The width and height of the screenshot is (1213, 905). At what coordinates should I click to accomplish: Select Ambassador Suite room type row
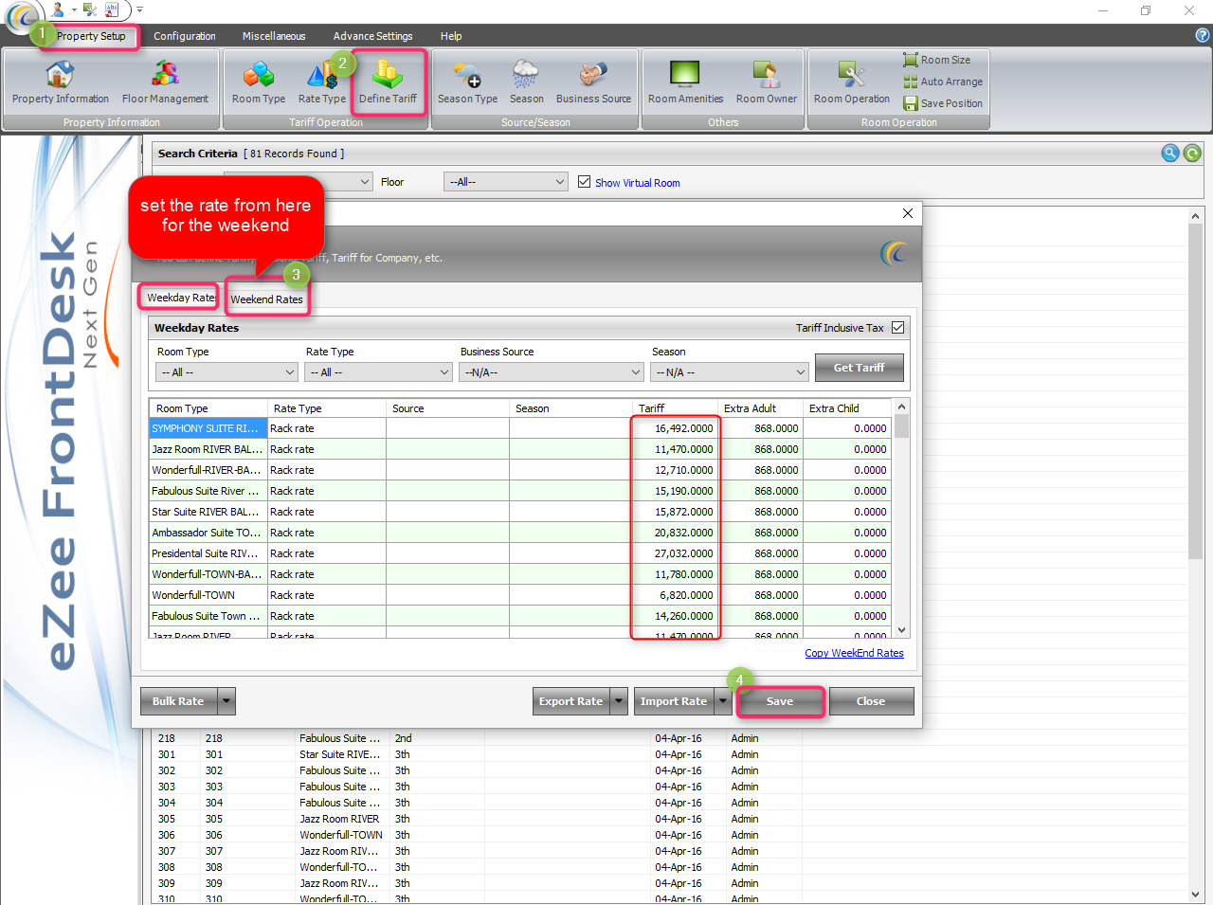(208, 533)
